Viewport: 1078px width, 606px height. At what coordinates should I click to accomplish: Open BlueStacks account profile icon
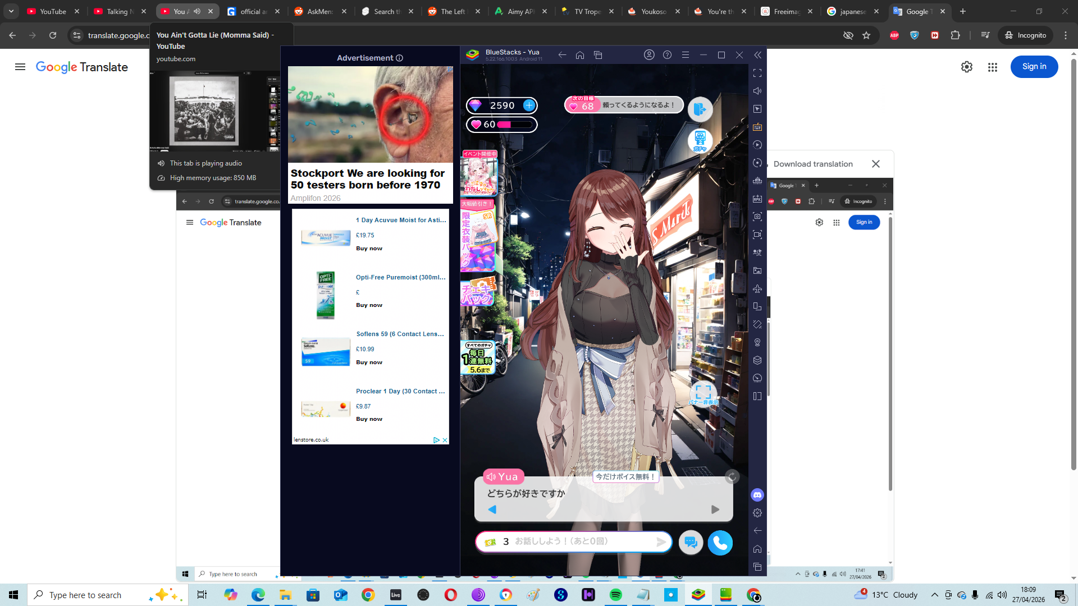pyautogui.click(x=649, y=55)
